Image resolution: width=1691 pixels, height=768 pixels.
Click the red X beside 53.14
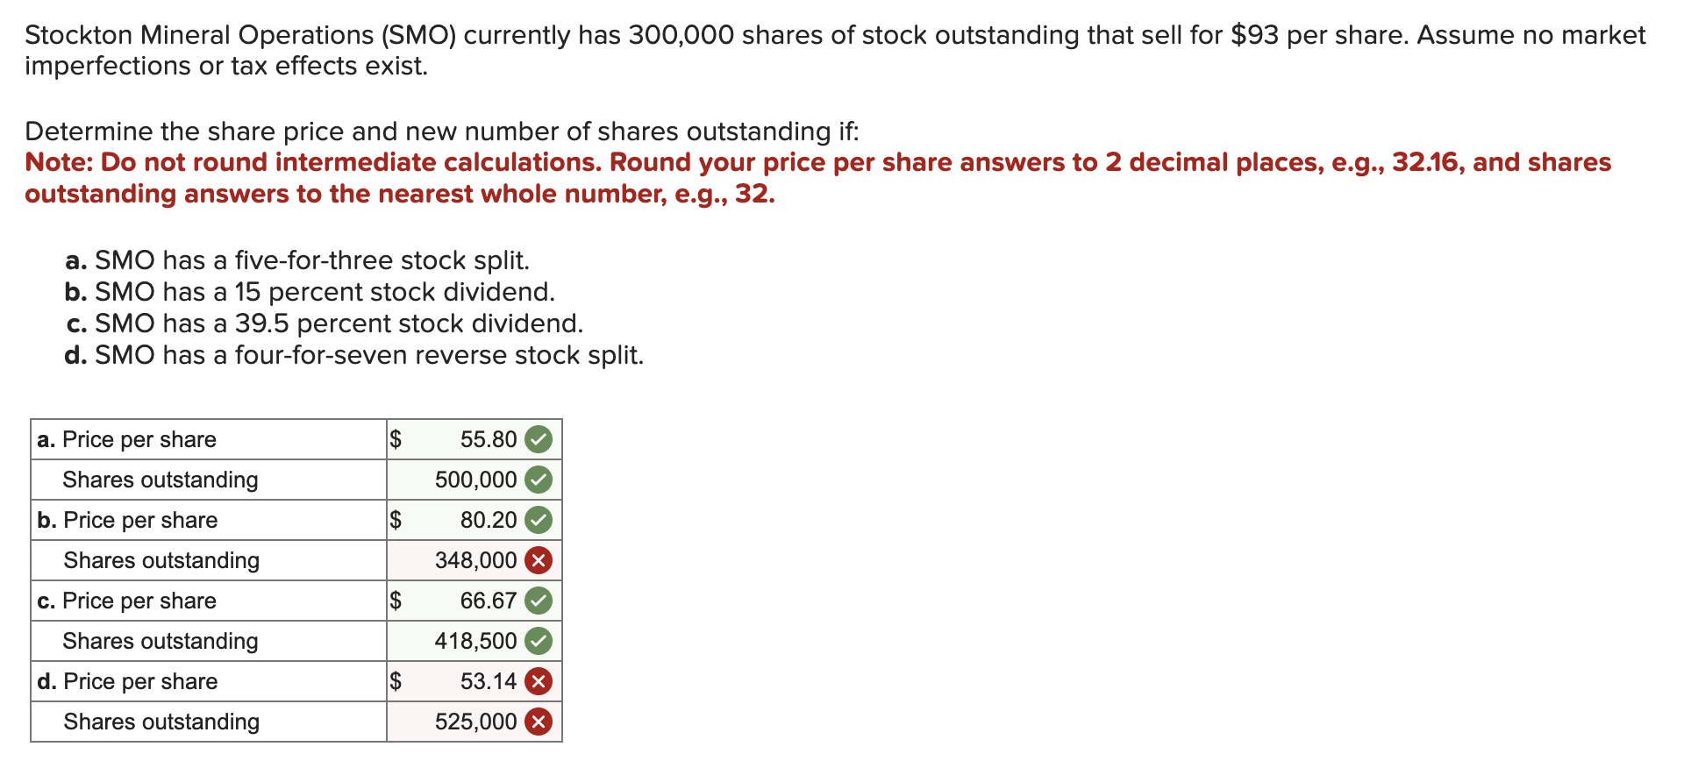point(539,681)
